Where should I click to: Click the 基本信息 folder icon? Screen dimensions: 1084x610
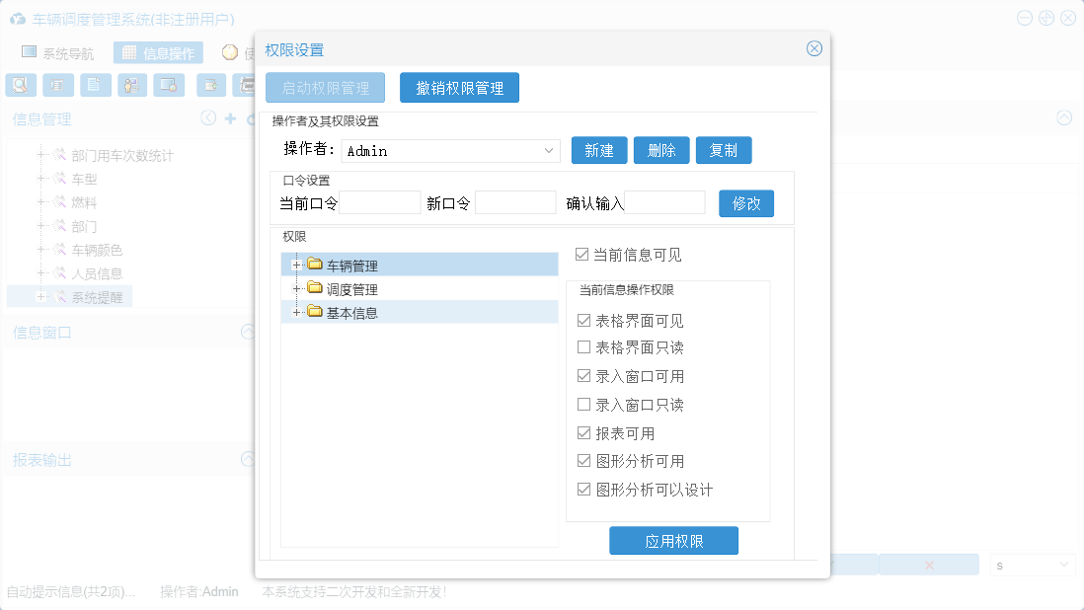click(x=315, y=312)
